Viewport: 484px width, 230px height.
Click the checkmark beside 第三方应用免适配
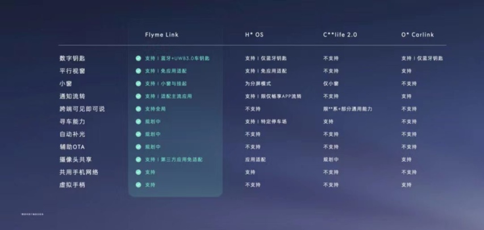click(x=138, y=160)
